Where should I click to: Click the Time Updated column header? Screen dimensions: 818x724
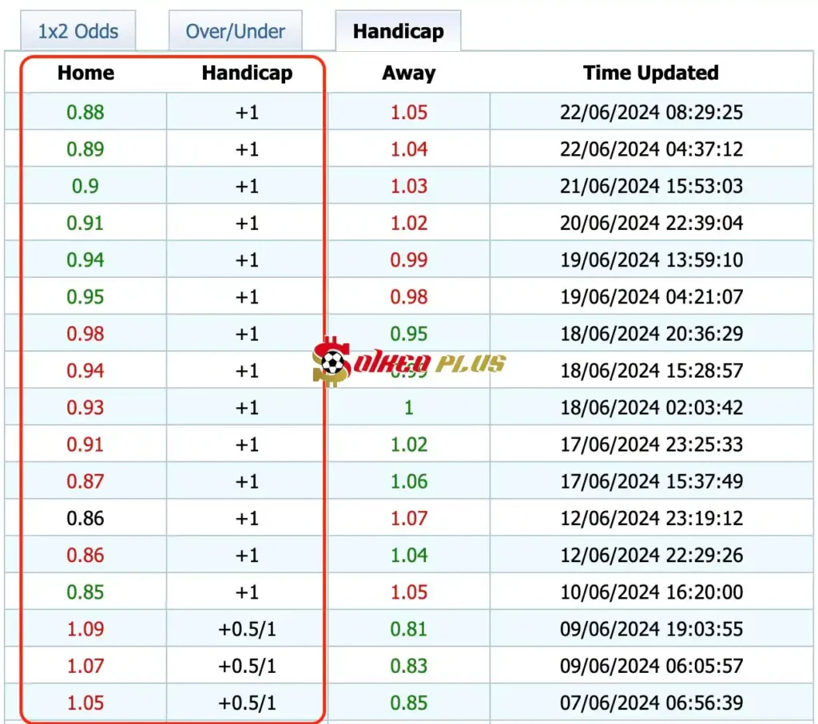point(650,73)
